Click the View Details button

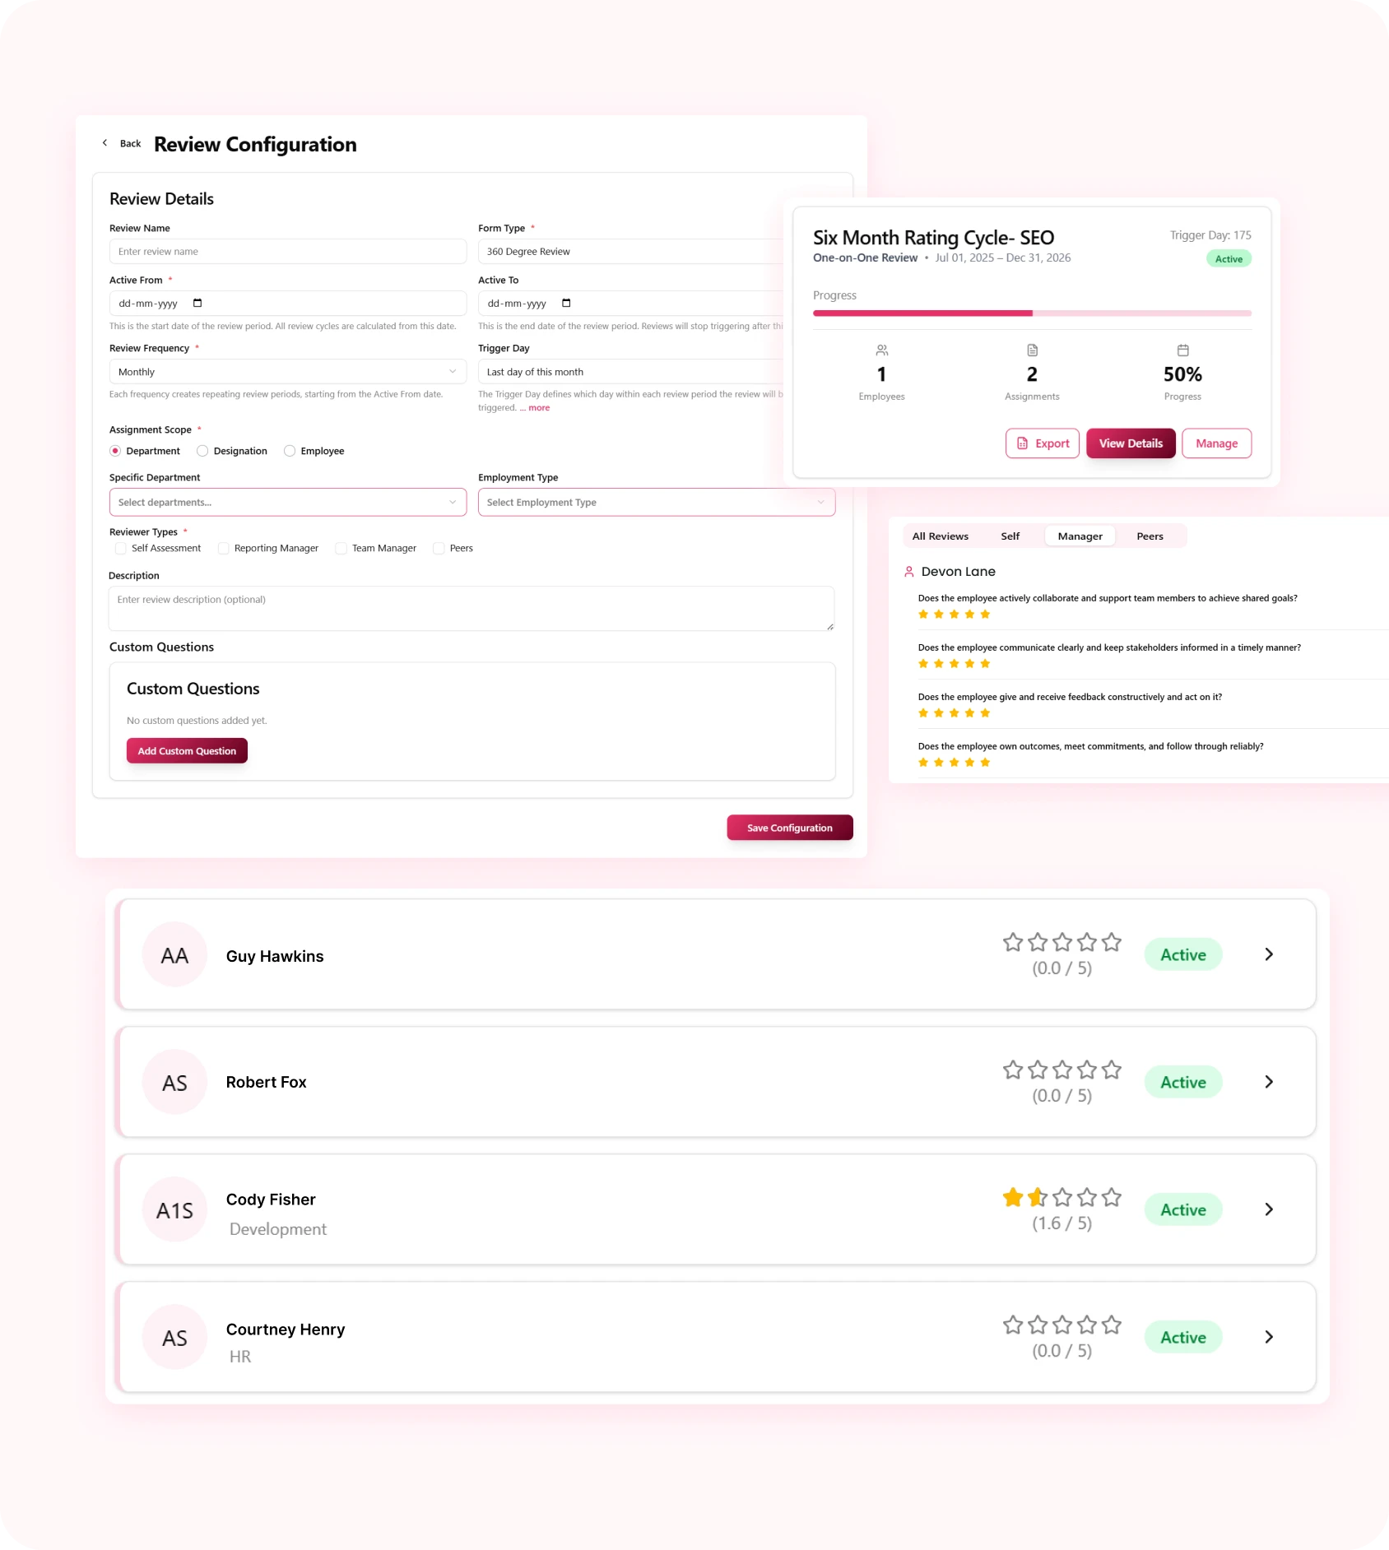(x=1131, y=443)
